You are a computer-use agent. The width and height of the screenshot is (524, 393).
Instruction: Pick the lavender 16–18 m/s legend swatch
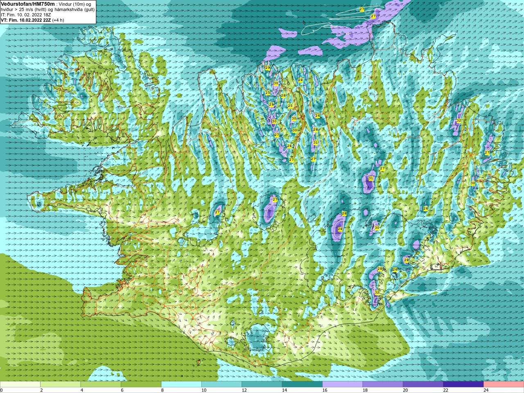pos(343,384)
